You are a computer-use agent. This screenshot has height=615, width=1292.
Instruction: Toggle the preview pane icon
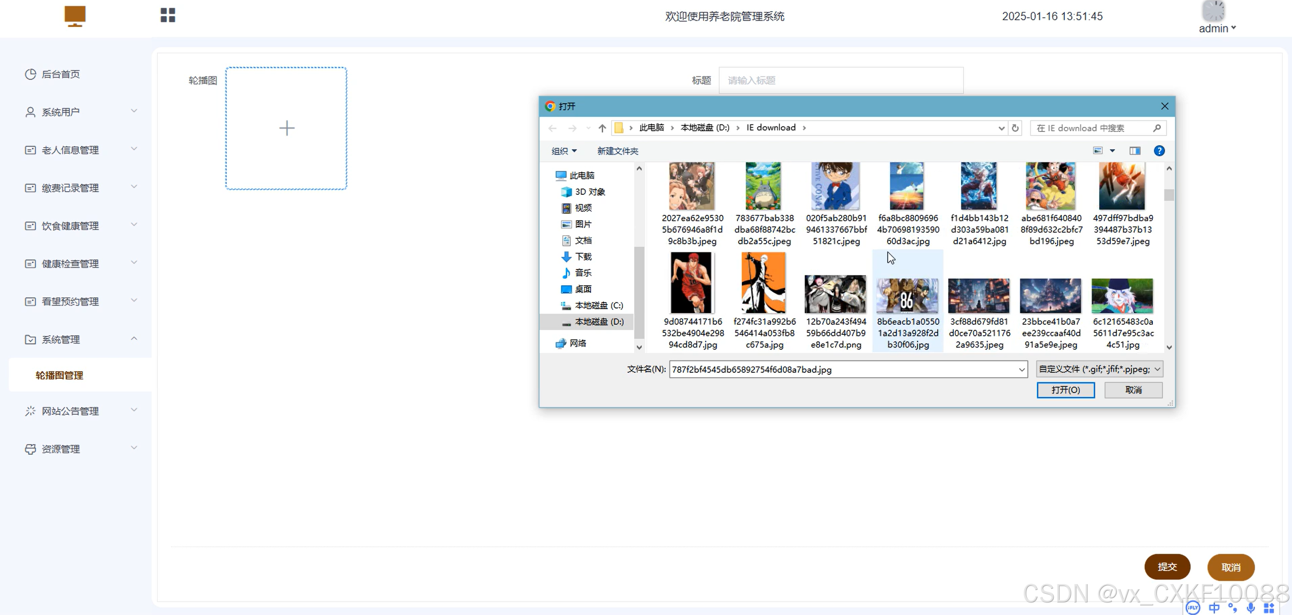coord(1135,151)
